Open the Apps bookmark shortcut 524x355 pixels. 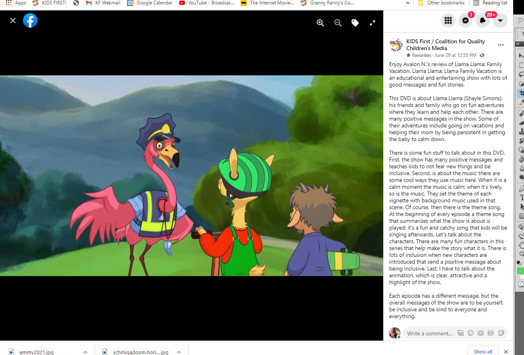[16, 3]
